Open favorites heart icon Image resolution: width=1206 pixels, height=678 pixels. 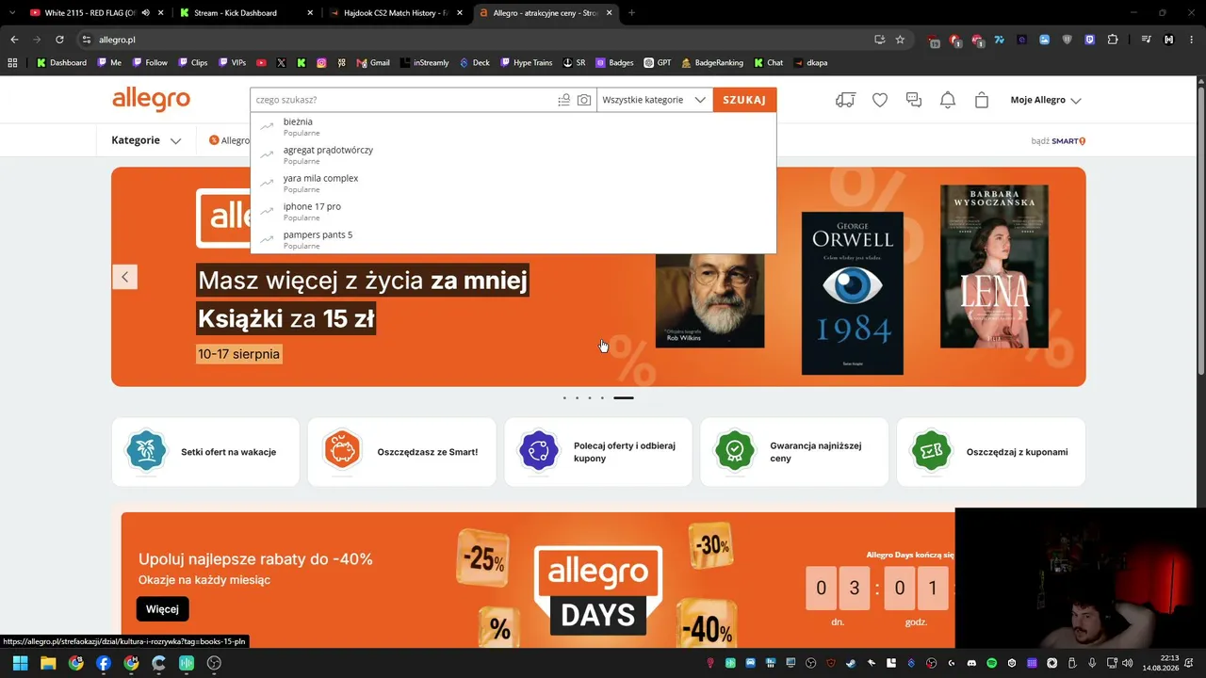[880, 100]
